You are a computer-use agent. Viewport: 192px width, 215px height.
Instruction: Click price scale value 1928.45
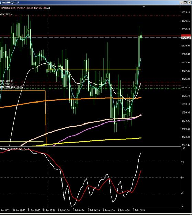coord(186,54)
